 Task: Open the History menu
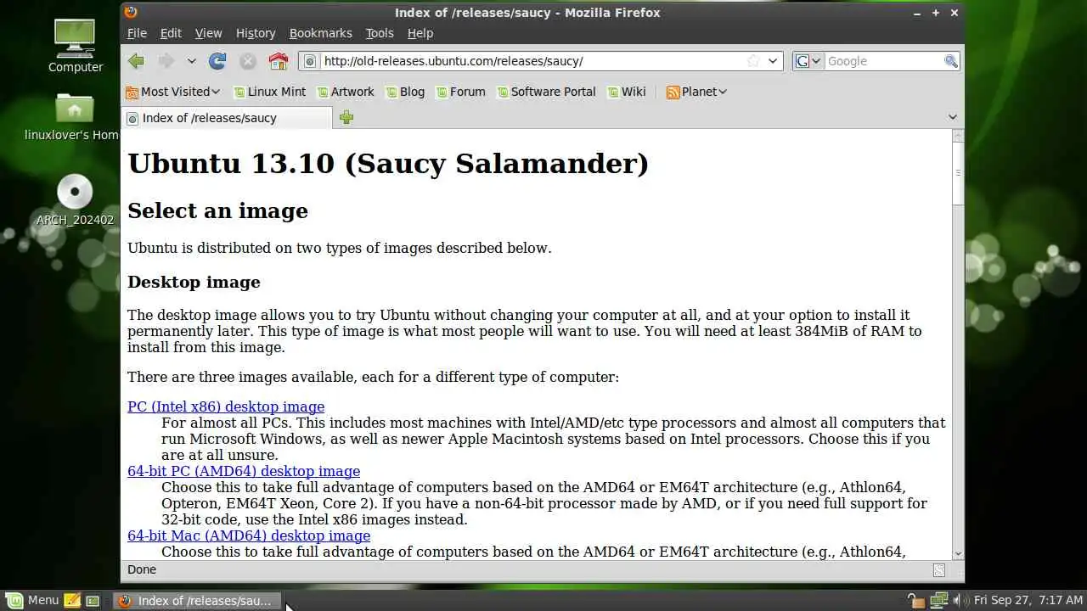tap(256, 33)
